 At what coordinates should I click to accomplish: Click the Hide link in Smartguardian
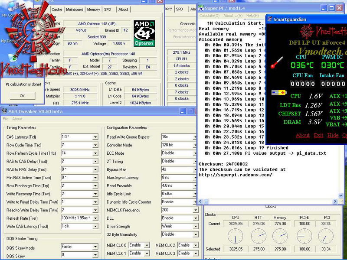coord(333,135)
